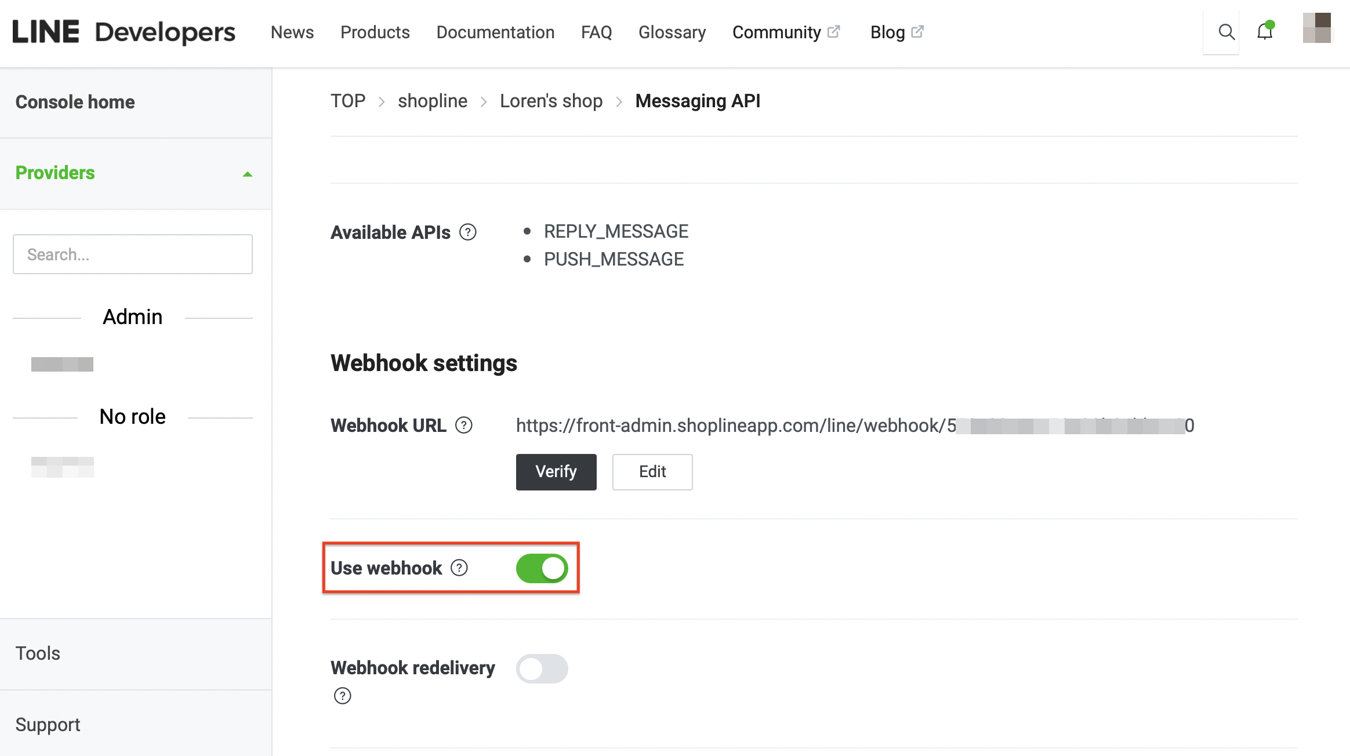This screenshot has height=756, width=1350.
Task: Click the search magnifier icon
Action: pos(1226,32)
